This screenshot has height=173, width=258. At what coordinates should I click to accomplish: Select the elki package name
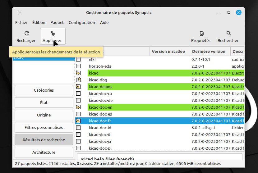tap(92, 59)
